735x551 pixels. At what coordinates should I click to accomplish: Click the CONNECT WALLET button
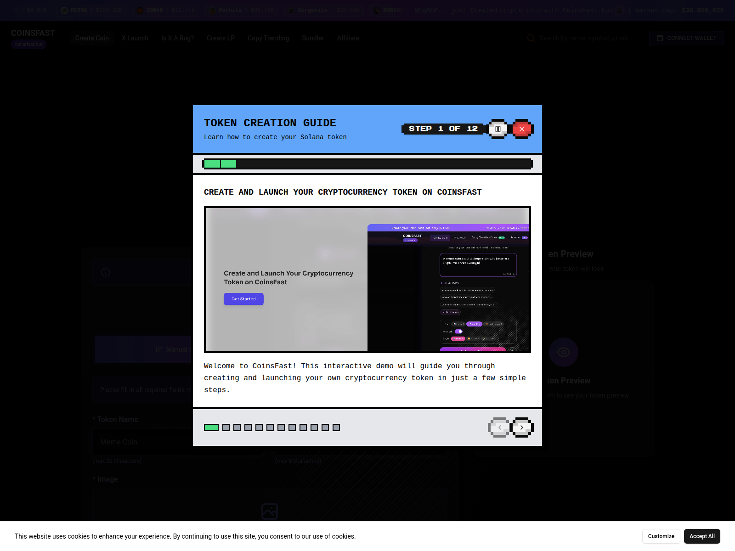tap(686, 38)
